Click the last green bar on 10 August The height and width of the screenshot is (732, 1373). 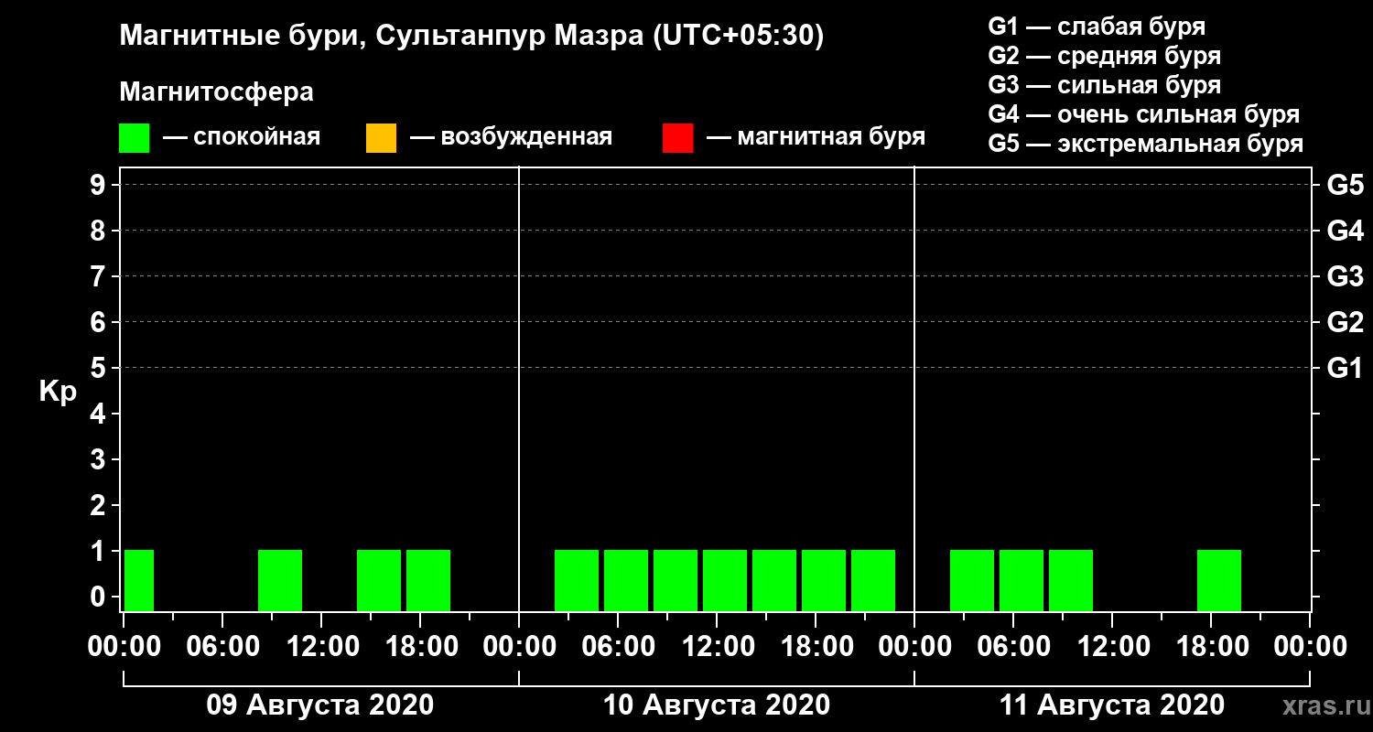coord(873,580)
